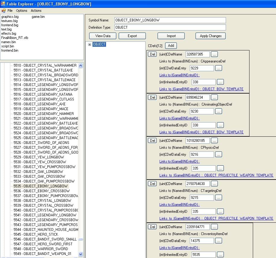Screen dimensions: 276x258
Task: Select 5510 - OBJECT_CRYSTAL_WARHAMMER tree entry
Action: pos(45,65)
